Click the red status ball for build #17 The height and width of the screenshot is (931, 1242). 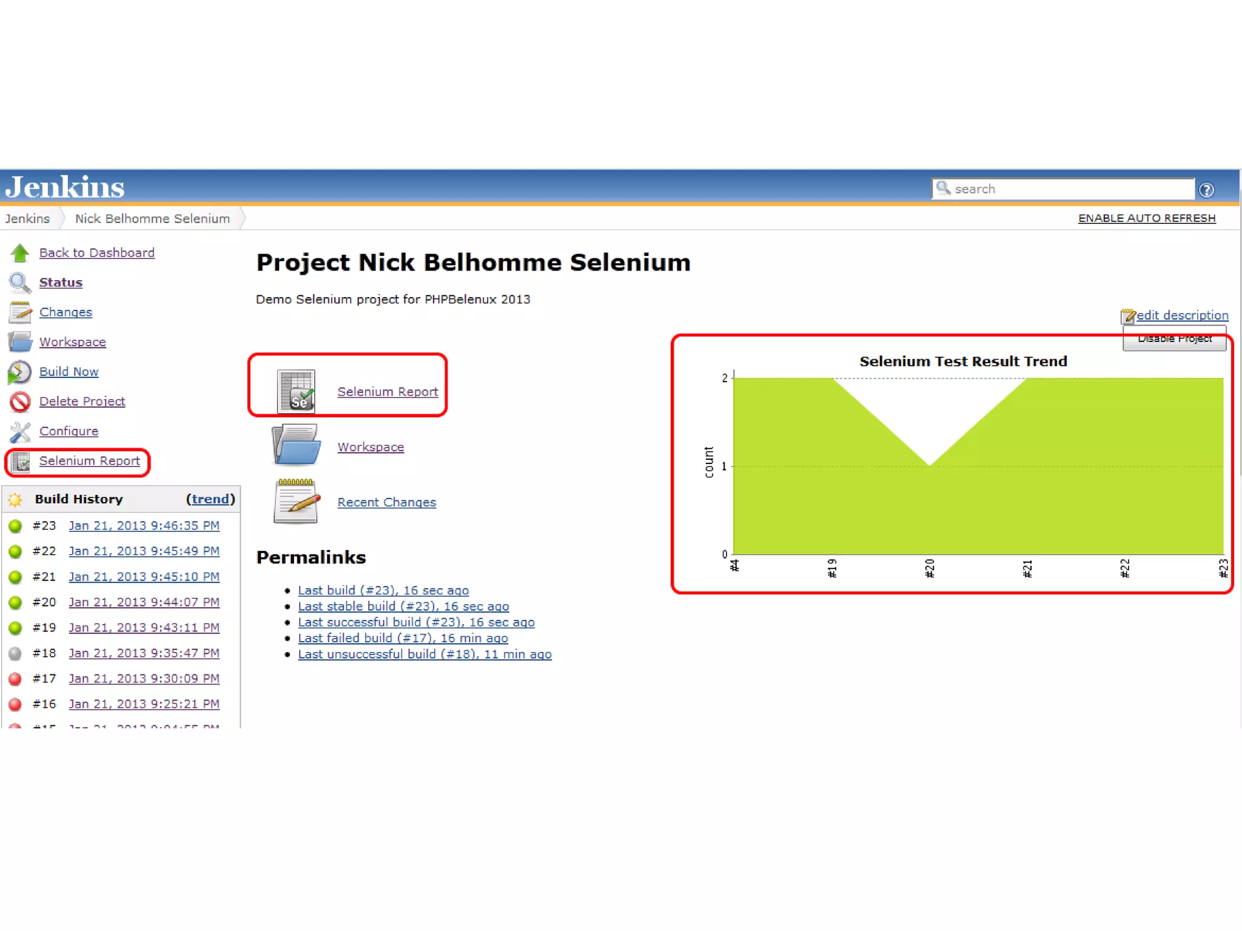pyautogui.click(x=16, y=679)
